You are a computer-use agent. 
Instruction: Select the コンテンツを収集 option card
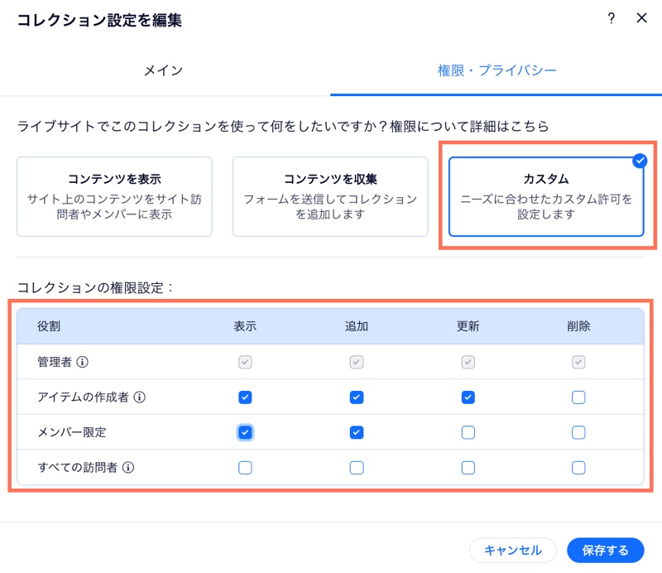pyautogui.click(x=330, y=196)
